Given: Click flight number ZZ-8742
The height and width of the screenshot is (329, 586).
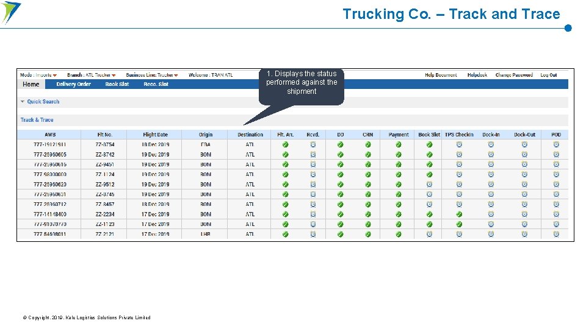Looking at the screenshot, I should click(x=105, y=154).
